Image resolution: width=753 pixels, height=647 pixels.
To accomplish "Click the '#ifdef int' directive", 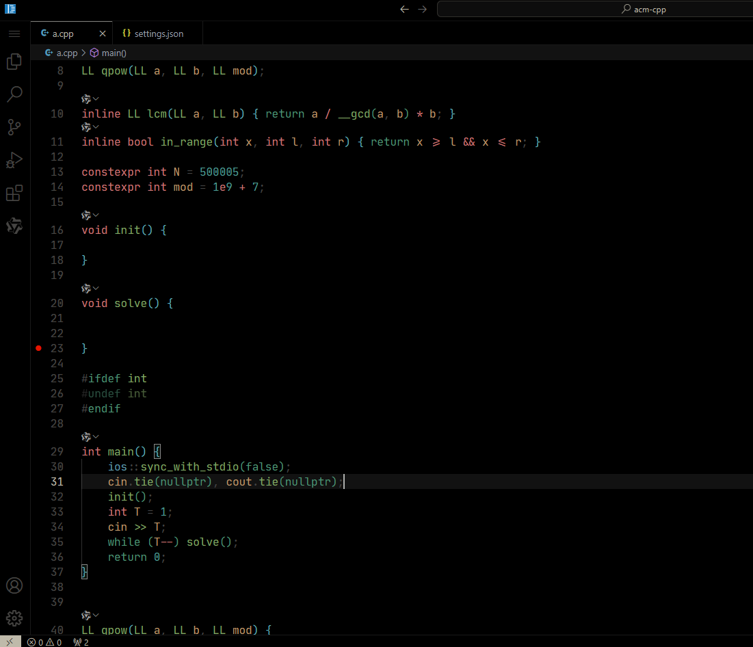I will 114,378.
